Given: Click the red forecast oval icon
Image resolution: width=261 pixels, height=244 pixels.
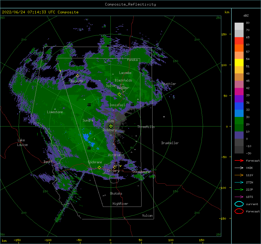Looking at the screenshot, I should 239,211.
